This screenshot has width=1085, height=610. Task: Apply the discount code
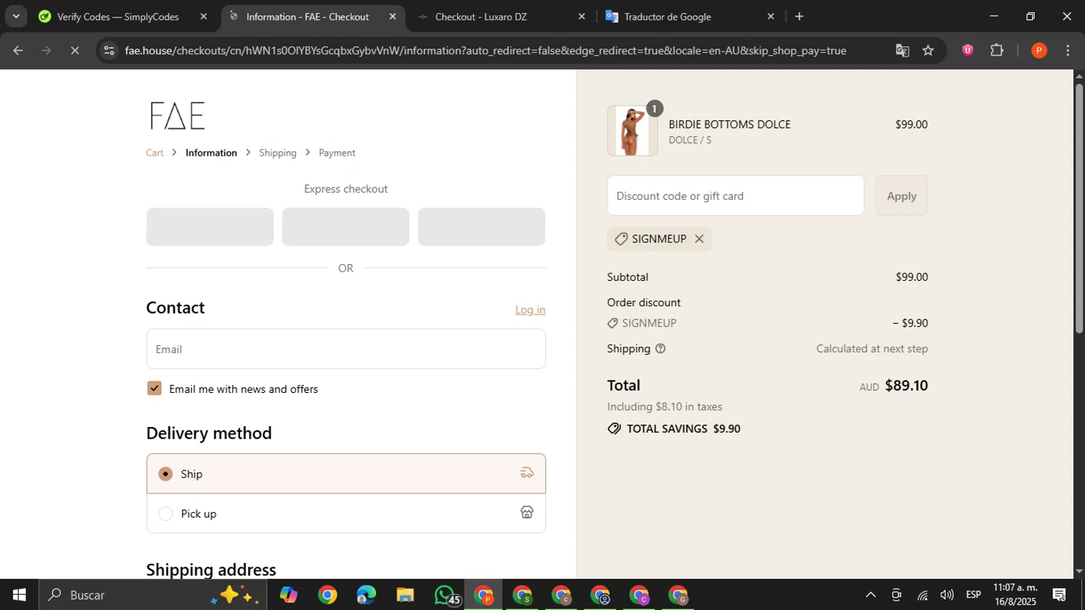coord(901,195)
